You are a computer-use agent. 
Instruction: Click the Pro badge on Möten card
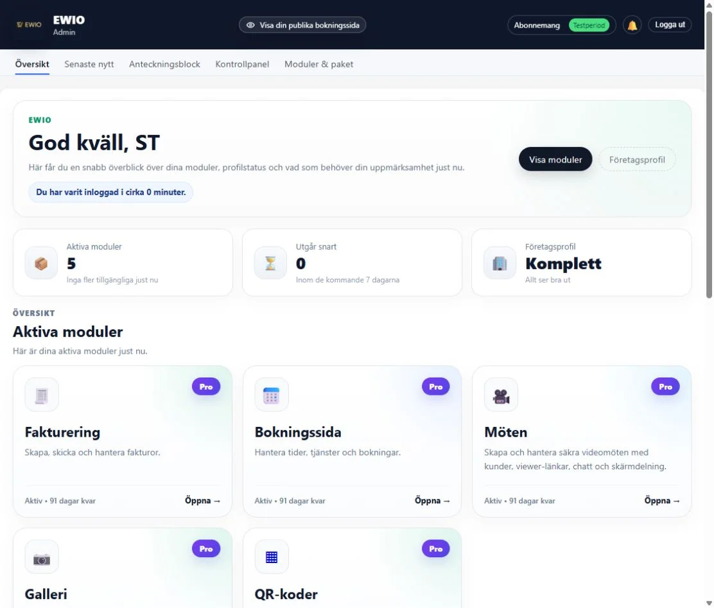(x=665, y=387)
